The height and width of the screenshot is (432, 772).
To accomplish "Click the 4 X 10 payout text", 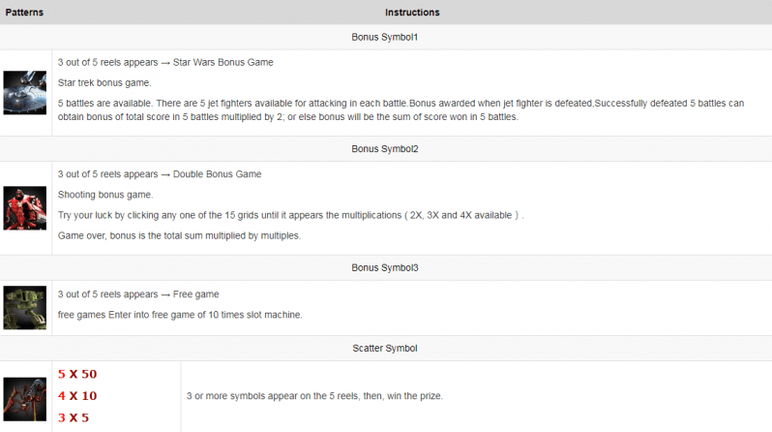I will (77, 396).
